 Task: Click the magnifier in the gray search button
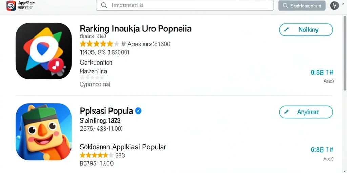[x=285, y=6]
